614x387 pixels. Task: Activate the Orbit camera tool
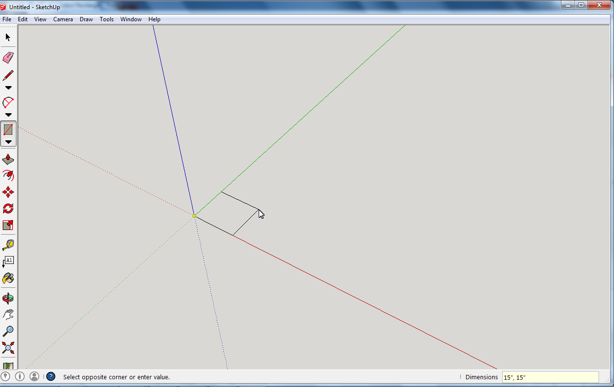pos(8,298)
